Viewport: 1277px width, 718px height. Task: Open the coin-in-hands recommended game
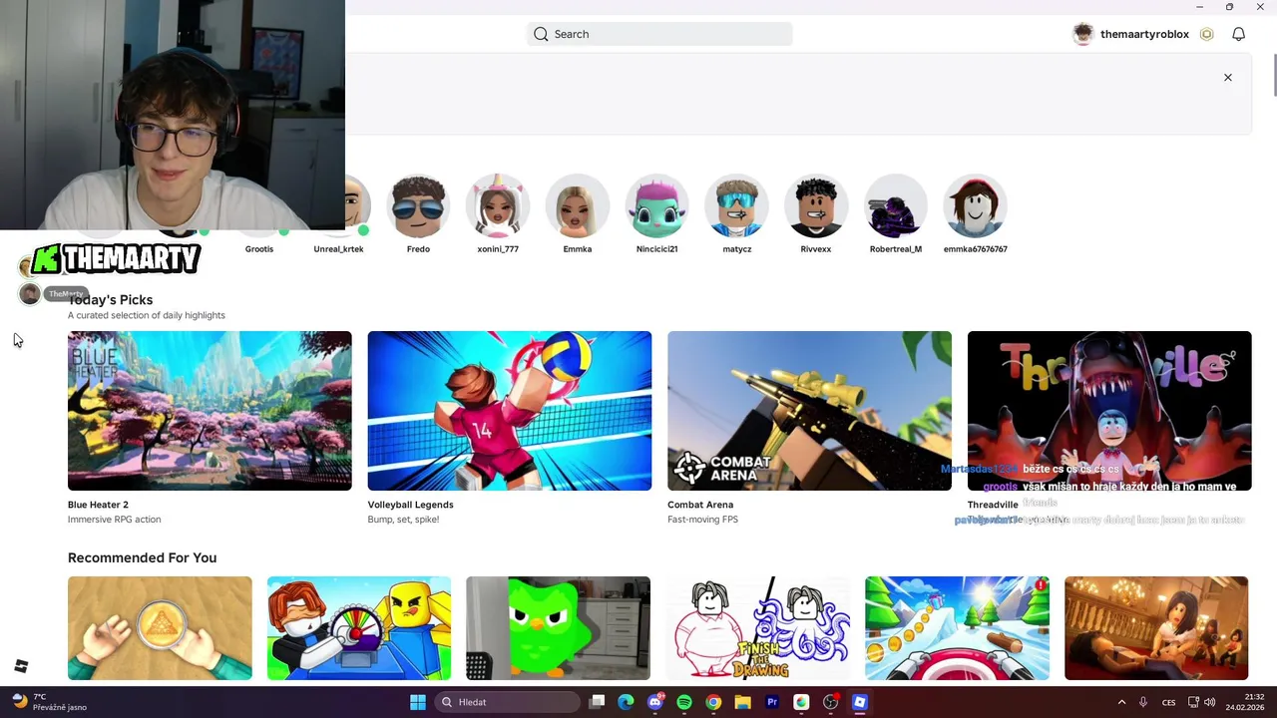tap(160, 628)
